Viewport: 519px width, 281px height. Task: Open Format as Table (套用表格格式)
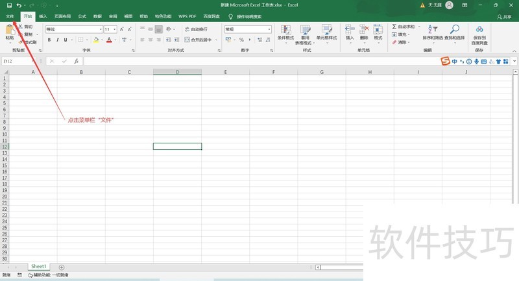click(305, 34)
